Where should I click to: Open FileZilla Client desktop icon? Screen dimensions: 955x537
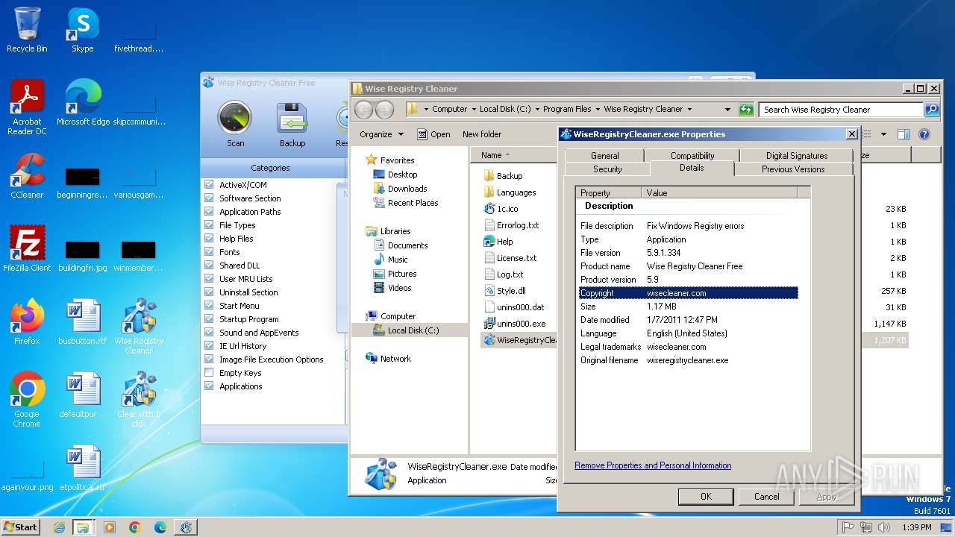27,249
